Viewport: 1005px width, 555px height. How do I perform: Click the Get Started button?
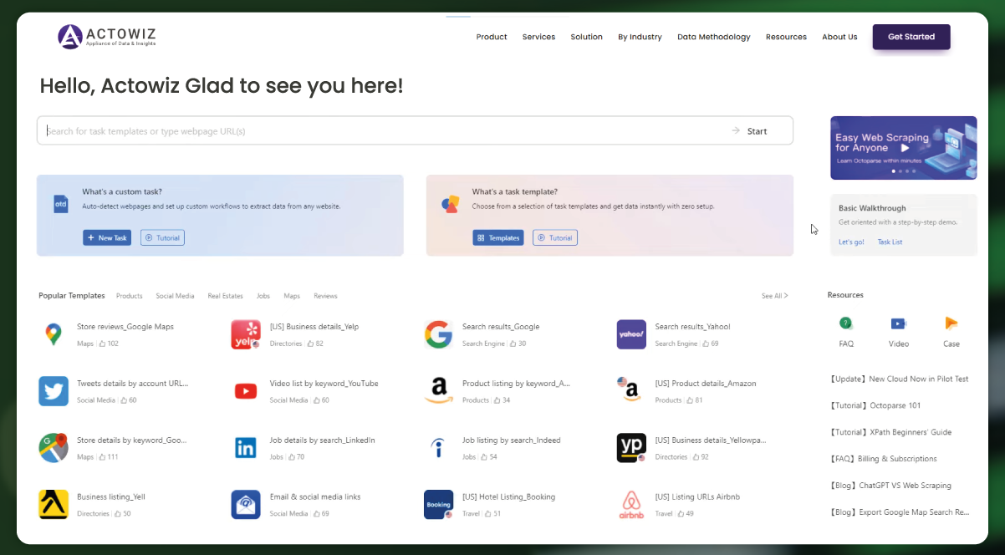pyautogui.click(x=911, y=37)
